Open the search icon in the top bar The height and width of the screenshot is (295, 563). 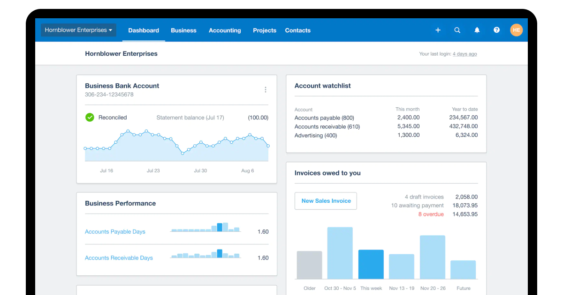457,30
